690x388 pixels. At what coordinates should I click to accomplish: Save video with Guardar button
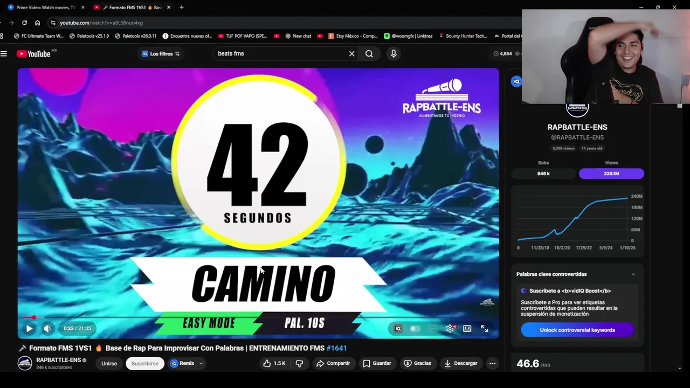tap(377, 363)
